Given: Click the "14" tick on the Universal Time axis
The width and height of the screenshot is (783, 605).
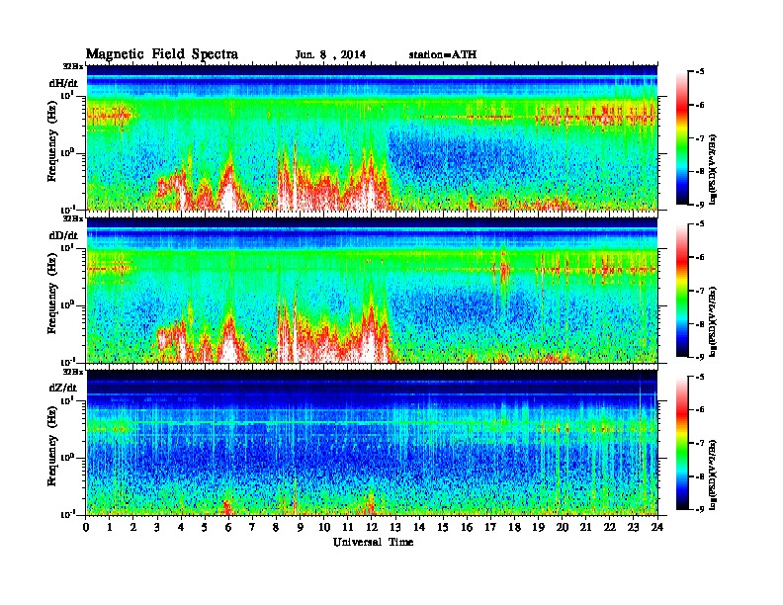Looking at the screenshot, I should (x=419, y=527).
